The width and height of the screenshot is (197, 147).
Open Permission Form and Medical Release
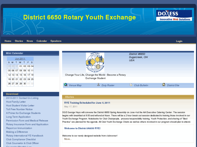(27, 121)
